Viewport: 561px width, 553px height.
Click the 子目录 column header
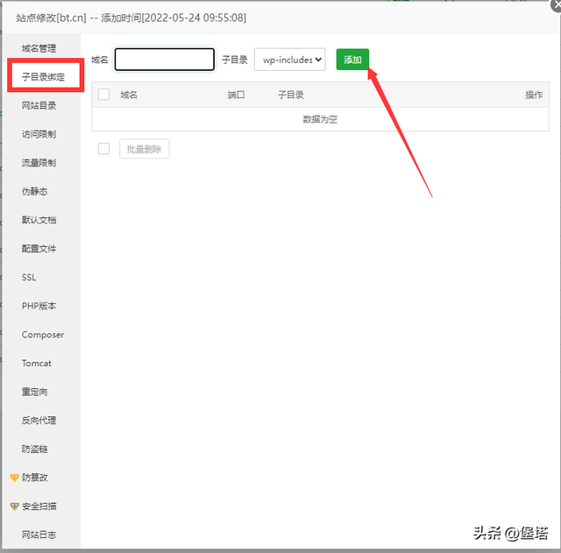pos(291,95)
